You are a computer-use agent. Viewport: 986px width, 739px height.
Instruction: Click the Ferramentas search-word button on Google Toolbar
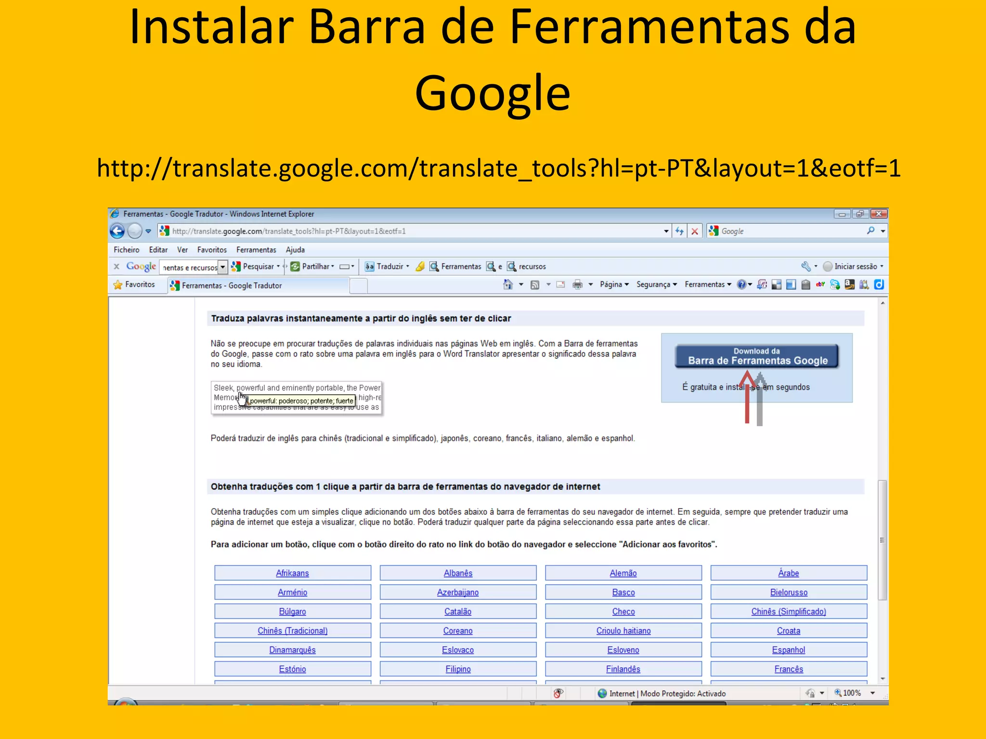click(455, 266)
